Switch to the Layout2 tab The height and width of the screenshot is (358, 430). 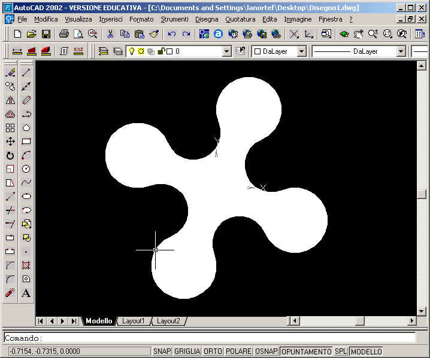point(168,321)
